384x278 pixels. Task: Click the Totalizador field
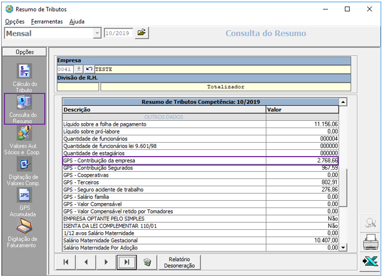pyautogui.click(x=226, y=87)
